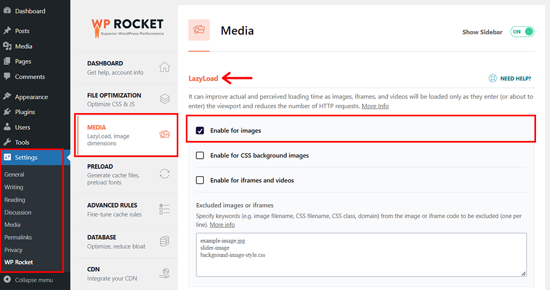The height and width of the screenshot is (290, 550).
Task: Uncheck Enable for images checkbox
Action: (x=200, y=130)
